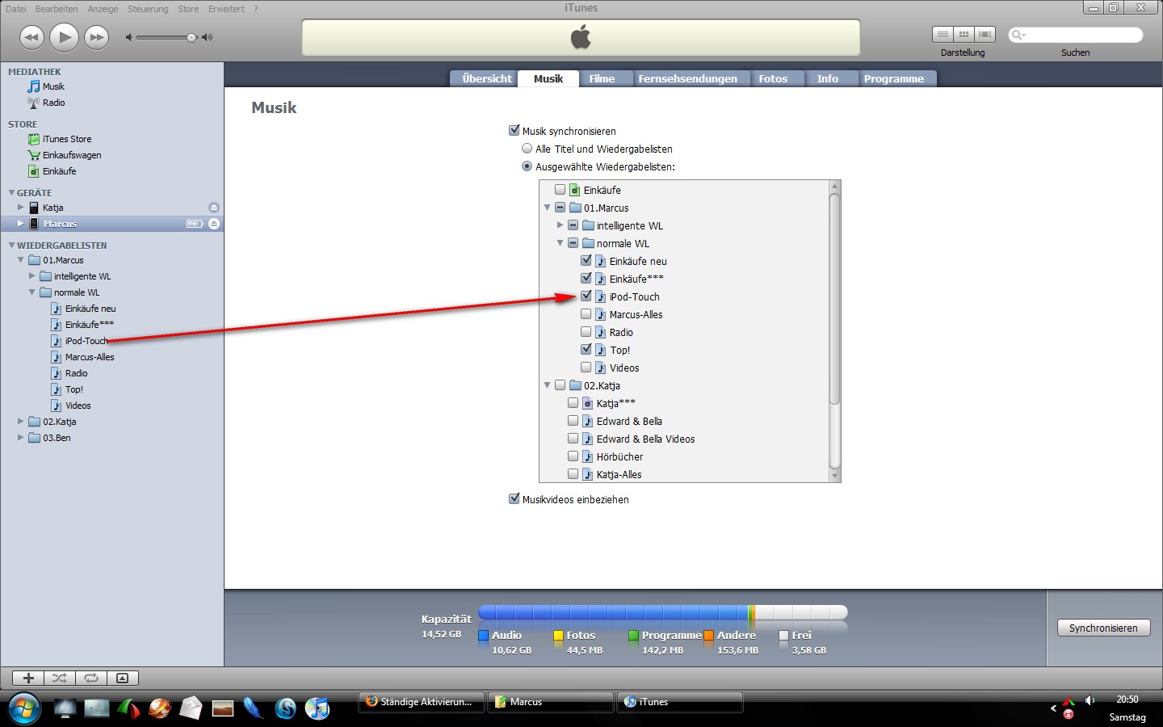Uncheck Einkäufe neu in sync list
Image resolution: width=1163 pixels, height=727 pixels.
586,261
